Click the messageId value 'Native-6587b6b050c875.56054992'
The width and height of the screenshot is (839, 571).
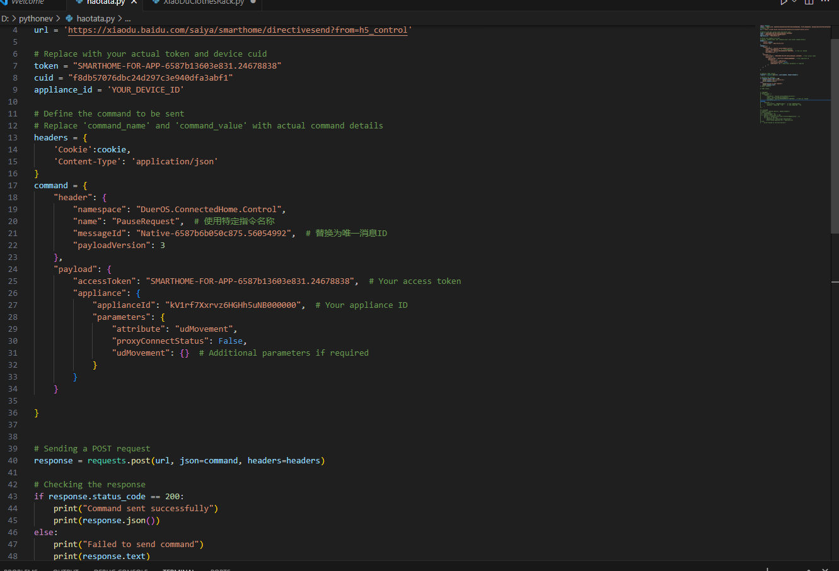point(213,233)
